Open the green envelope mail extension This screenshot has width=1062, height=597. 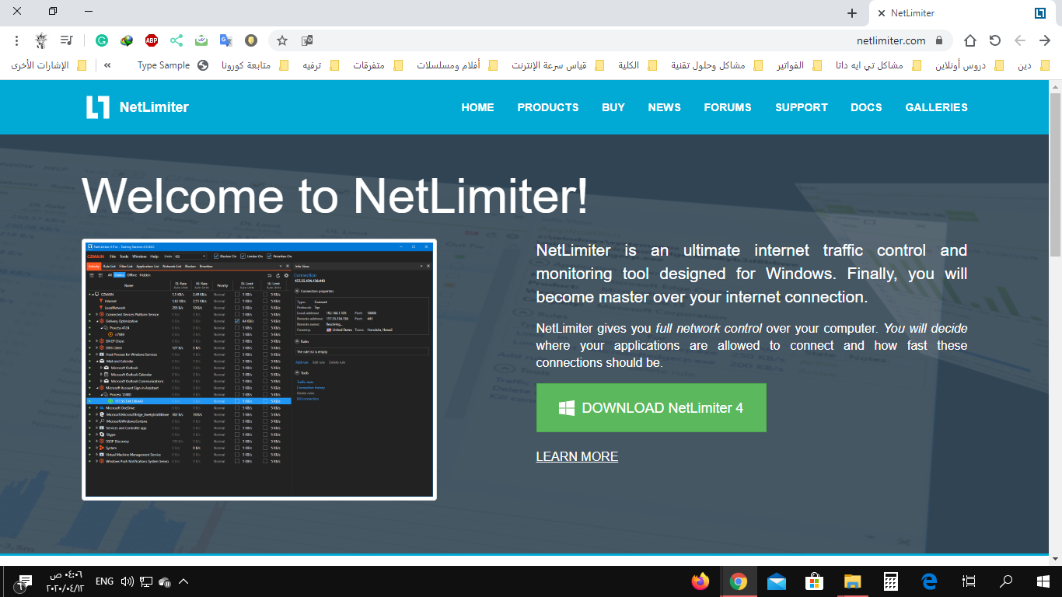pos(201,40)
